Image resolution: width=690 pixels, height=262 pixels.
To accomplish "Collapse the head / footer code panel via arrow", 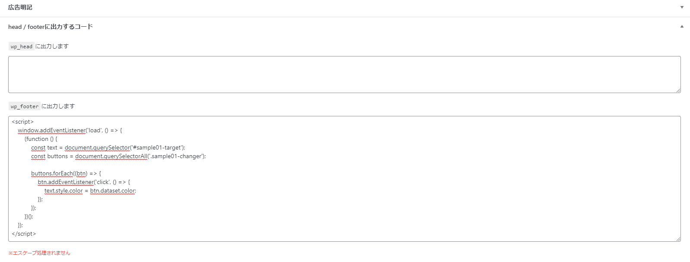I will [681, 26].
